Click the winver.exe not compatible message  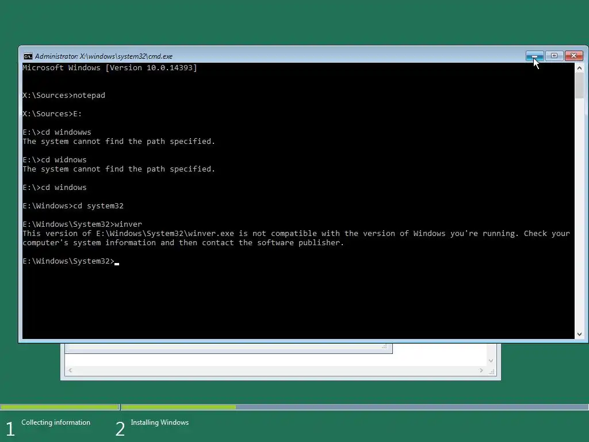click(296, 238)
